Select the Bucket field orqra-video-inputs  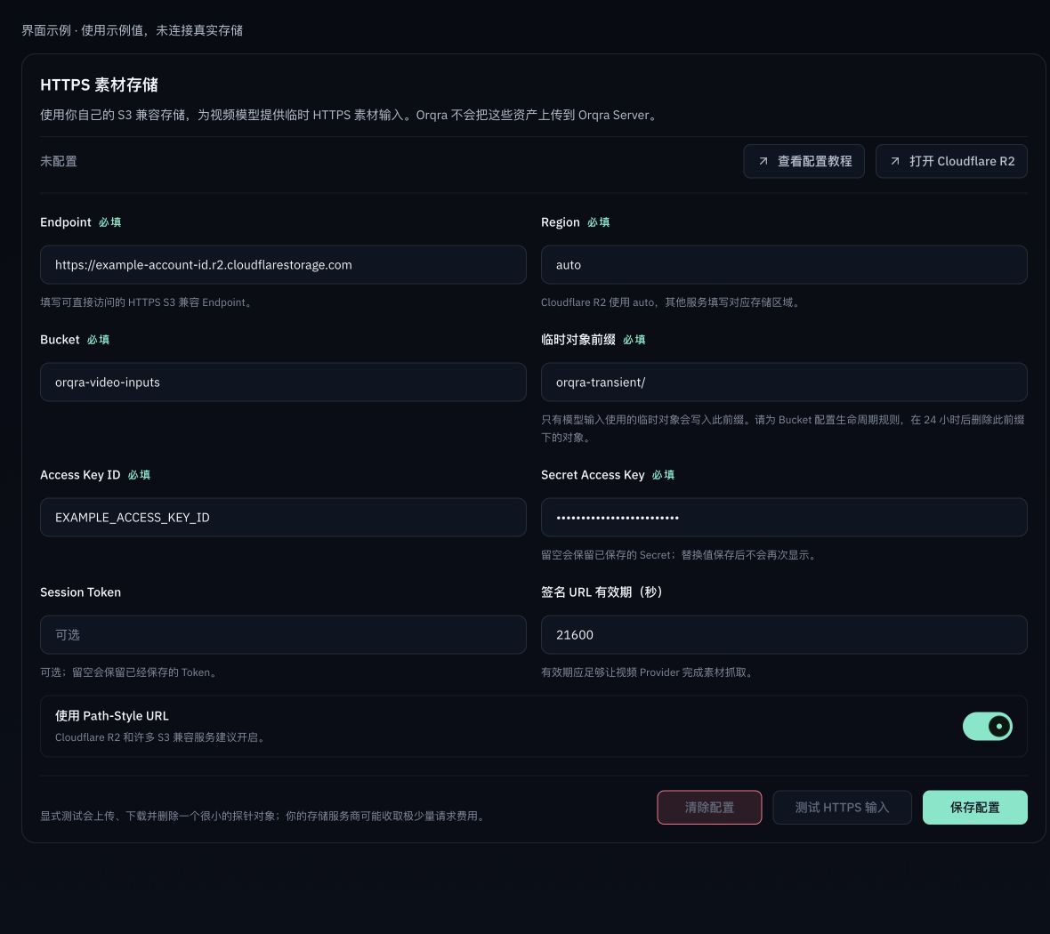283,382
